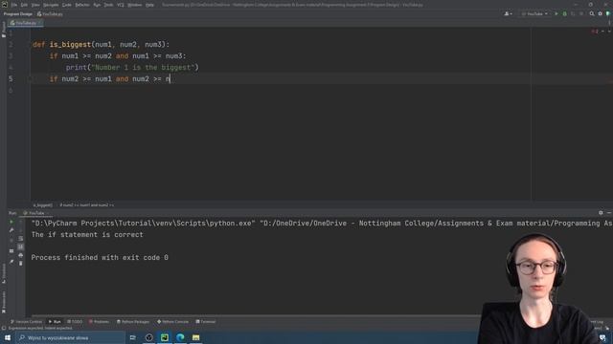This screenshot has height=344, width=613.
Task: Open the Edit menu
Action: tap(24, 5)
